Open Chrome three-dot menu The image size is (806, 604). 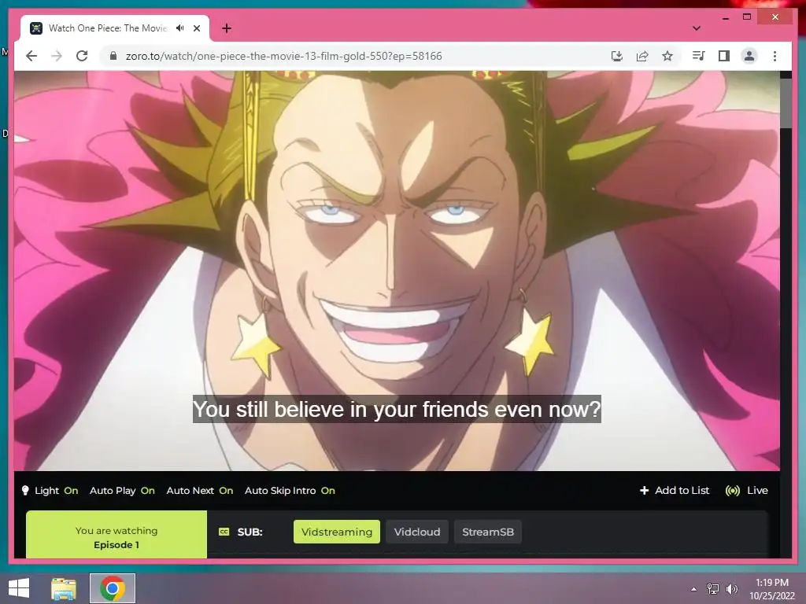point(775,56)
